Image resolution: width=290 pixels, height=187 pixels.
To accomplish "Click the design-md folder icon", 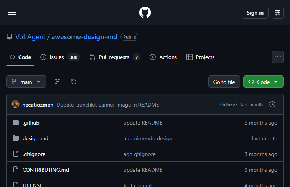I will (x=16, y=138).
